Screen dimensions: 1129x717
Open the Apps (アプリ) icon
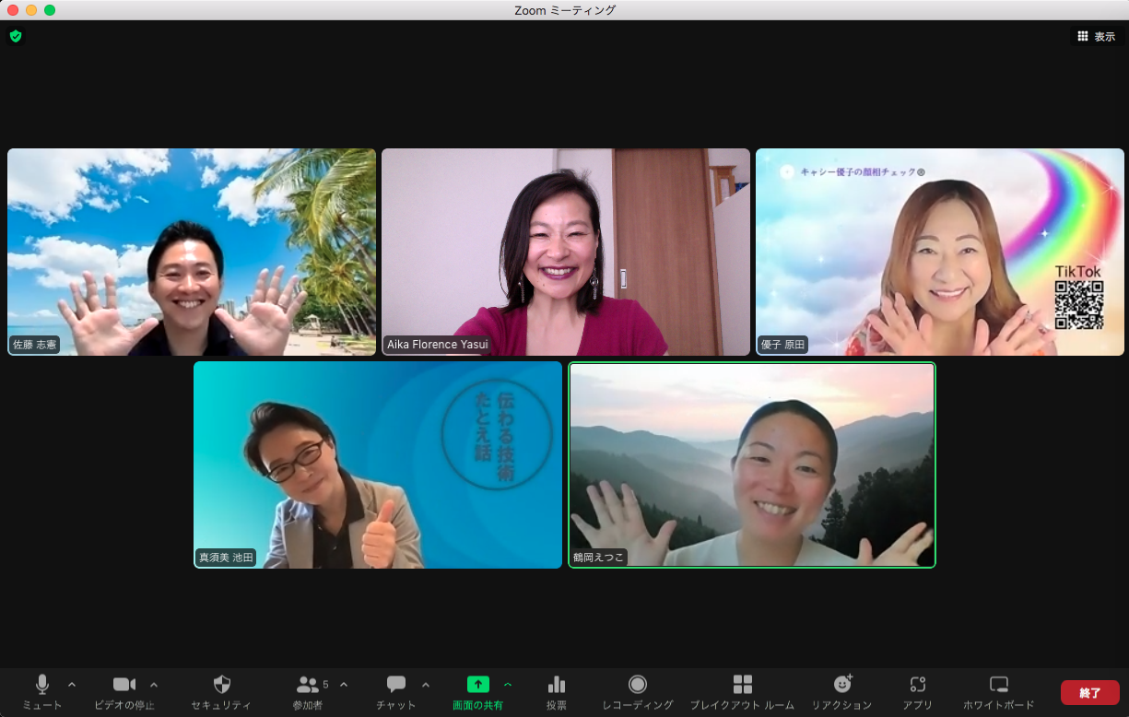[x=917, y=685]
